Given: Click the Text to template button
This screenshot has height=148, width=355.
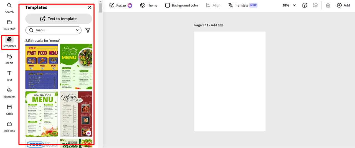Looking at the screenshot, I should click(59, 19).
